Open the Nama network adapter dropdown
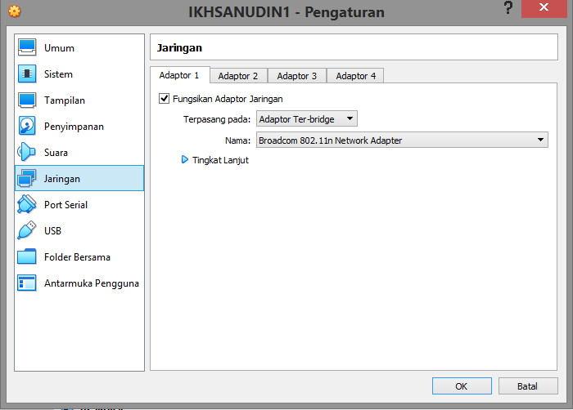This screenshot has width=573, height=410. tap(401, 140)
